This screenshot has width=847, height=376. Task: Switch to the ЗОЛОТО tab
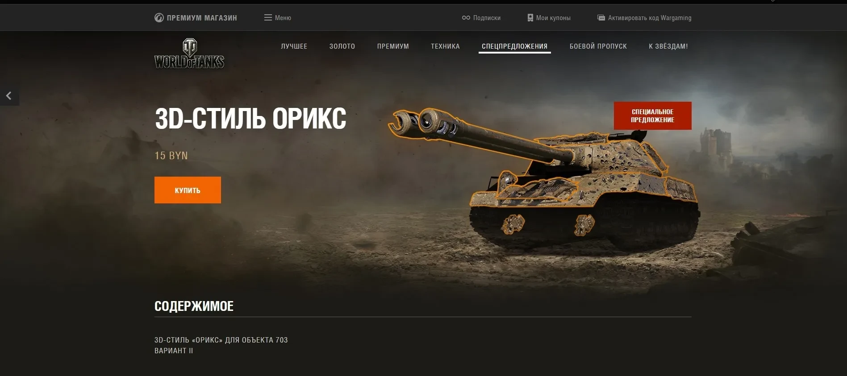(342, 46)
